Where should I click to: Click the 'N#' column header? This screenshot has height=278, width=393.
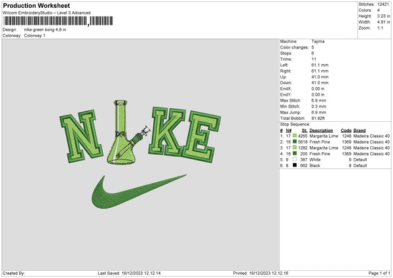coord(288,130)
